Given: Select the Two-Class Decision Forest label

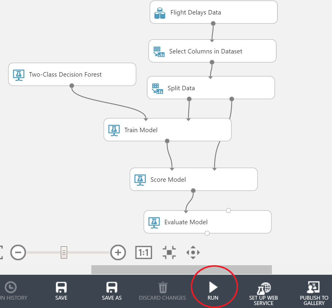Looking at the screenshot, I should [65, 75].
